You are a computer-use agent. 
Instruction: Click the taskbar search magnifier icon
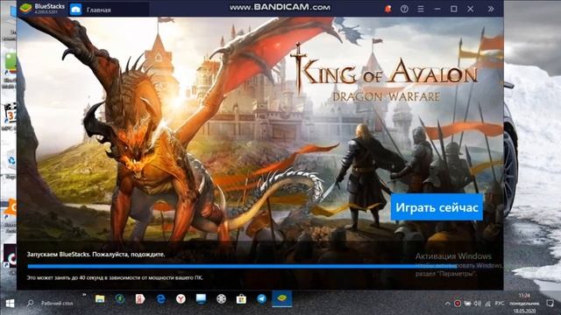[31, 304]
